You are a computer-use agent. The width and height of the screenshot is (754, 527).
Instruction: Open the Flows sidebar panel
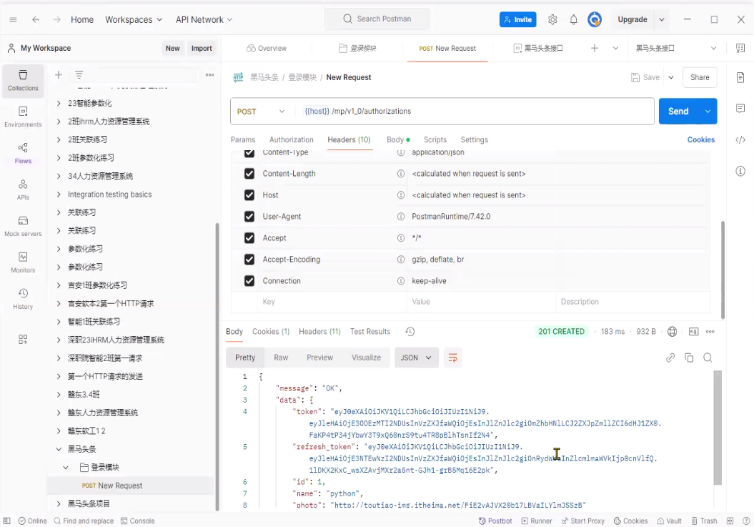pyautogui.click(x=23, y=154)
